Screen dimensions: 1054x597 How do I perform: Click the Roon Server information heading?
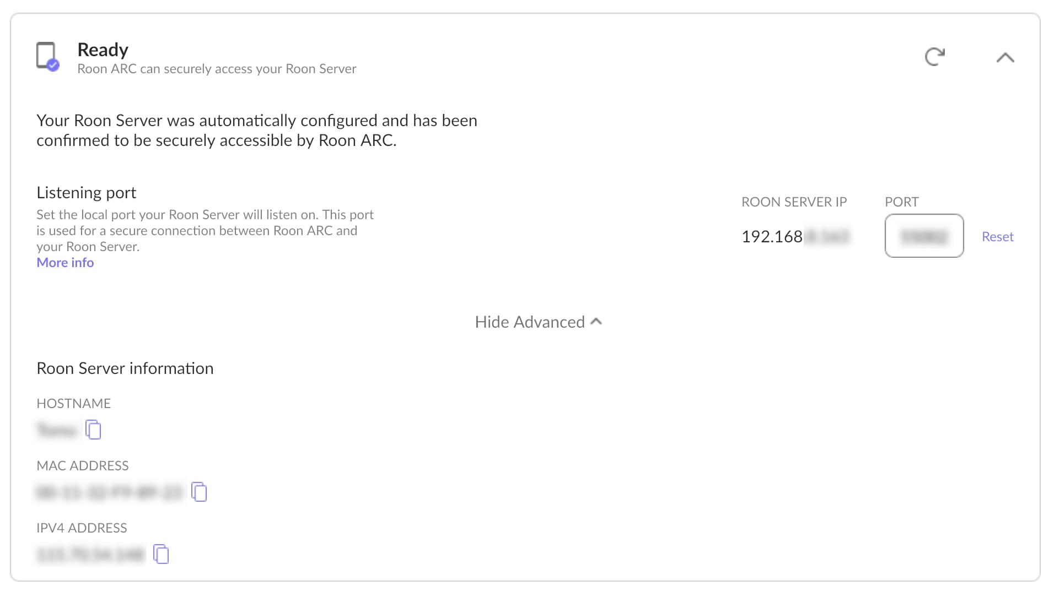(x=125, y=368)
